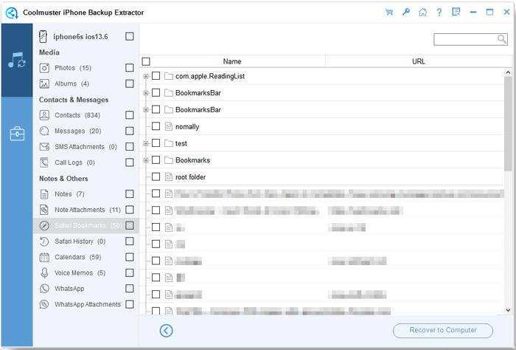Select the nomally bookmark name
This screenshot has height=350, width=516.
187,127
